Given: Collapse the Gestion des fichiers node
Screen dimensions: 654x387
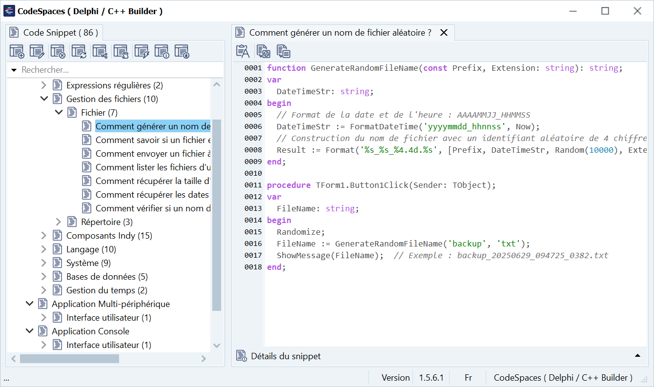Looking at the screenshot, I should (44, 99).
